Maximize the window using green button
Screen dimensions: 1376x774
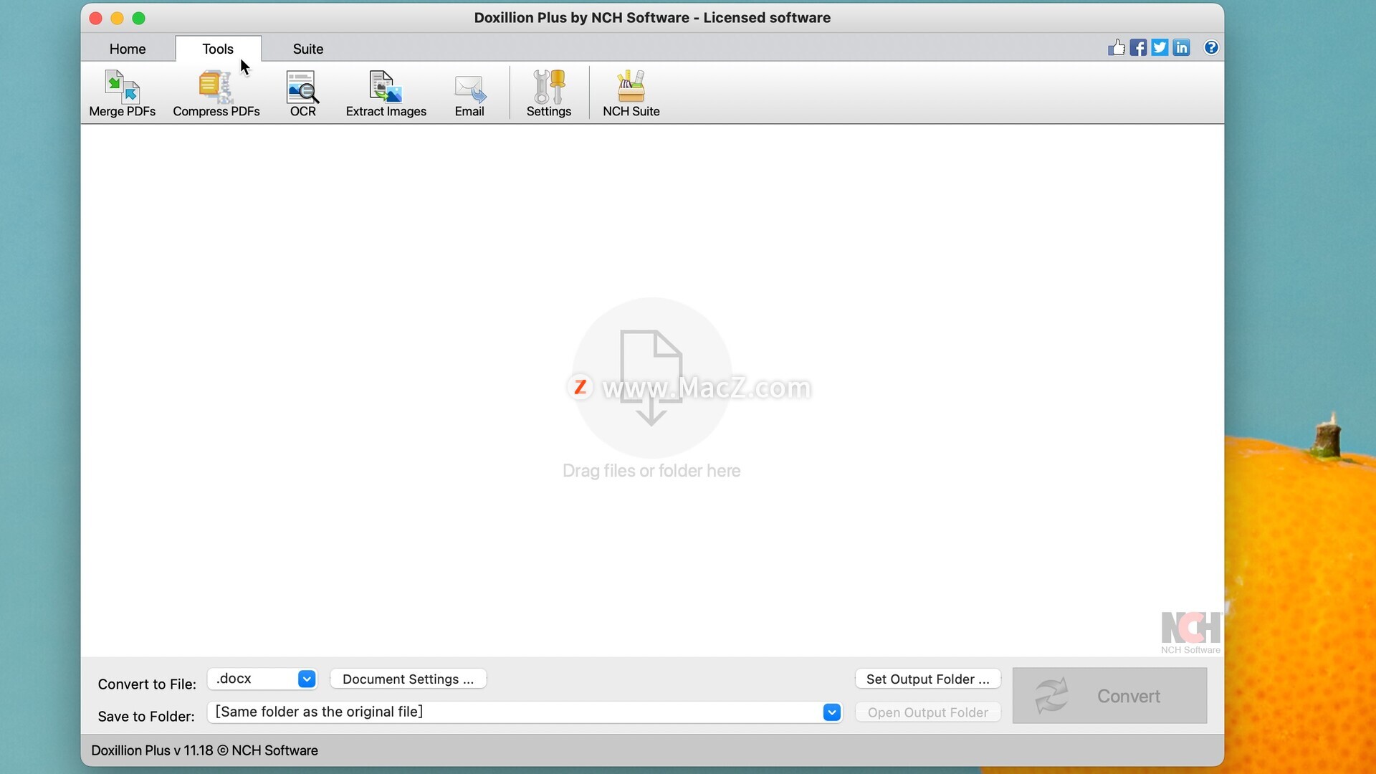[x=138, y=18]
